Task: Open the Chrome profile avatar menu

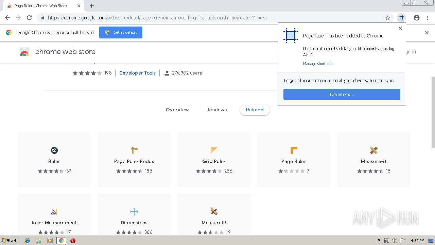Action: 417,18
